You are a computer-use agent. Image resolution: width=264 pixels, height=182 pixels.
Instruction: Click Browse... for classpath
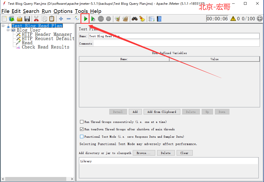point(144,153)
